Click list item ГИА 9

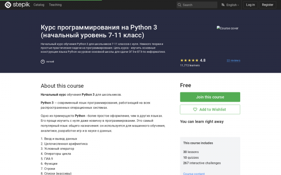tap(49, 159)
